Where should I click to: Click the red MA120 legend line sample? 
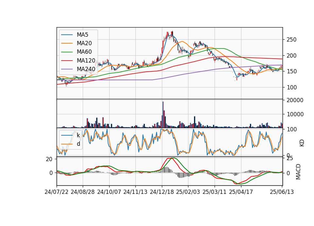pos(67,61)
